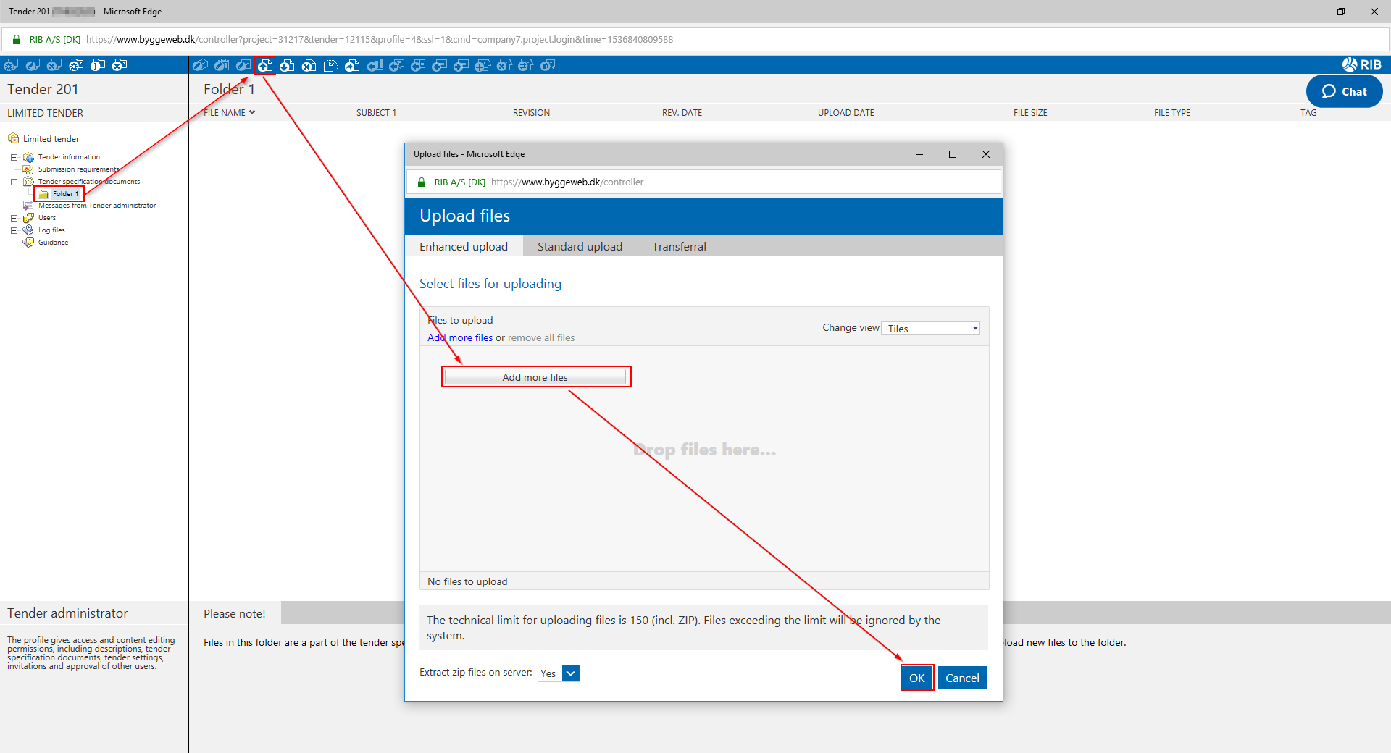Click the RIB logo
This screenshot has height=753, width=1391.
point(1361,64)
